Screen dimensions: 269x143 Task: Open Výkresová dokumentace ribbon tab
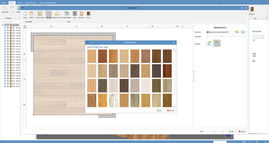coord(48,3)
